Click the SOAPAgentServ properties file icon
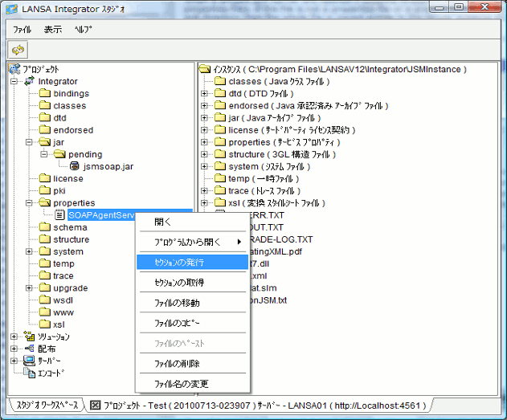This screenshot has height=420, width=507. click(x=59, y=215)
